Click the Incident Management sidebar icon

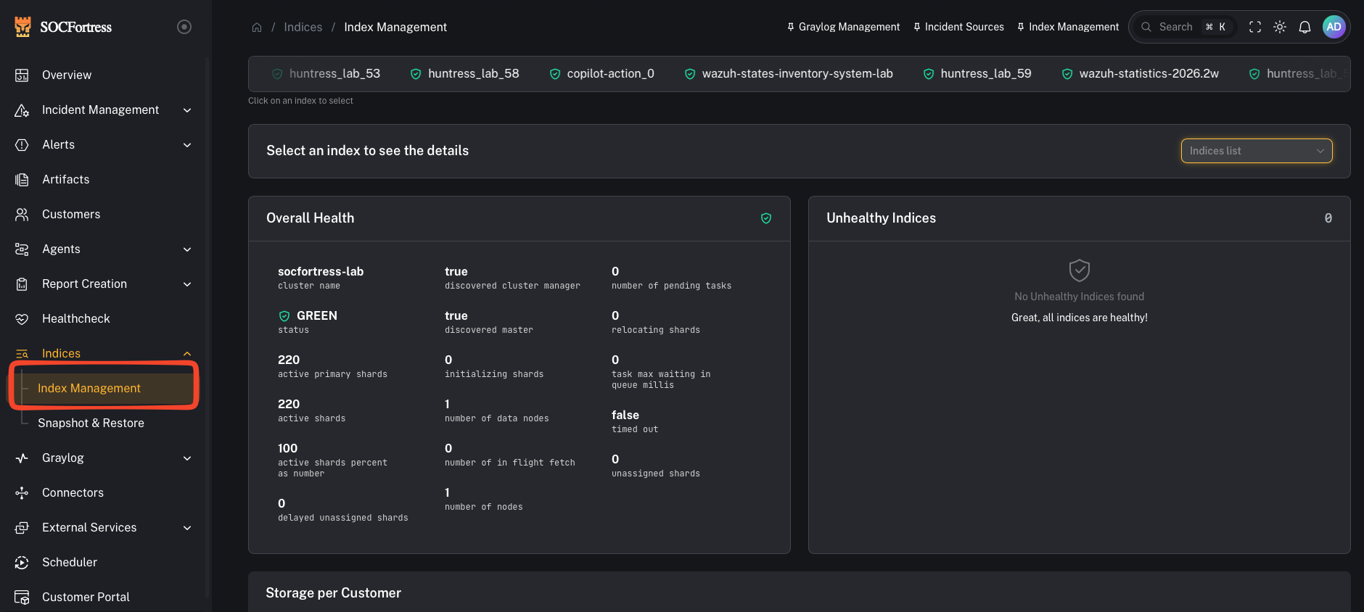tap(22, 109)
